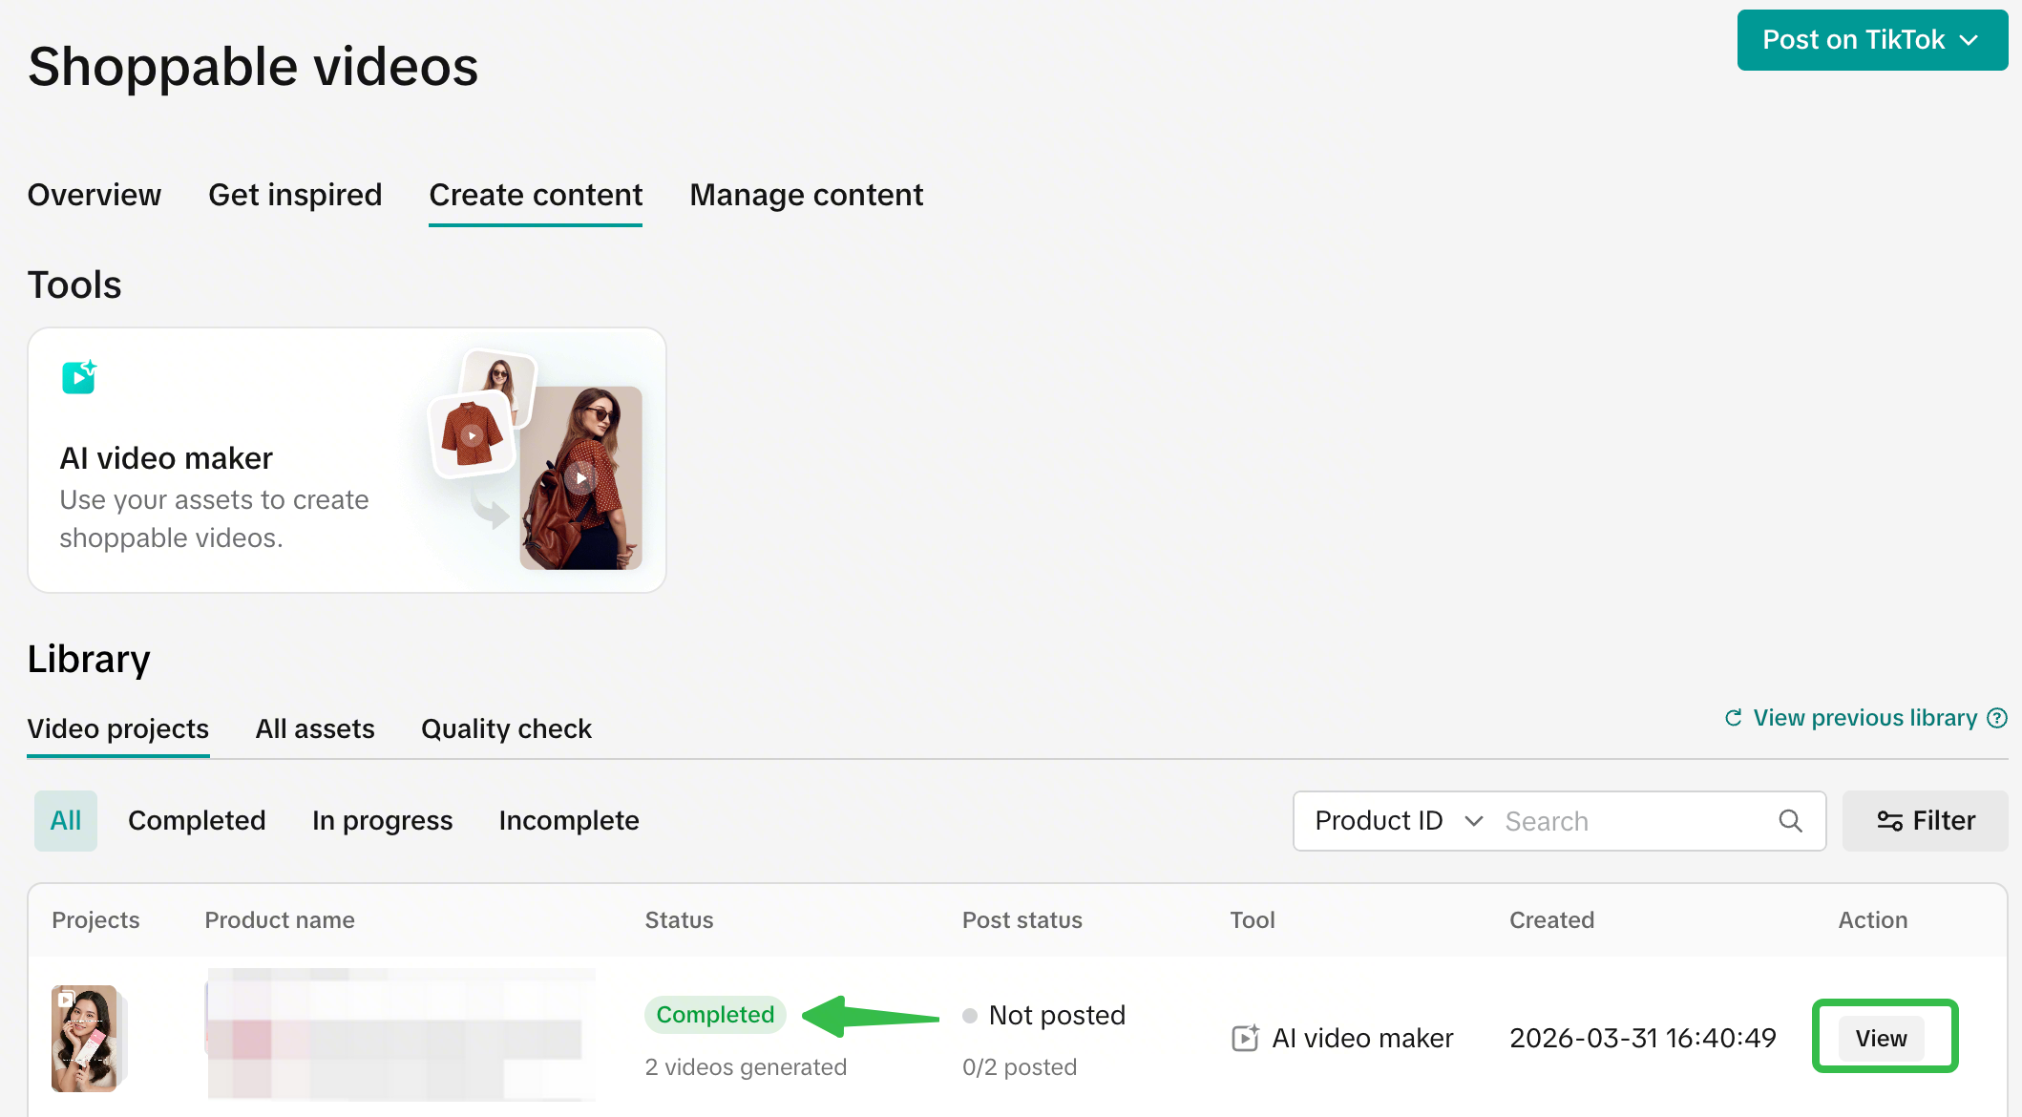Screen dimensions: 2022x1117
Task: Filter projects by Incomplete
Action: pos(569,821)
